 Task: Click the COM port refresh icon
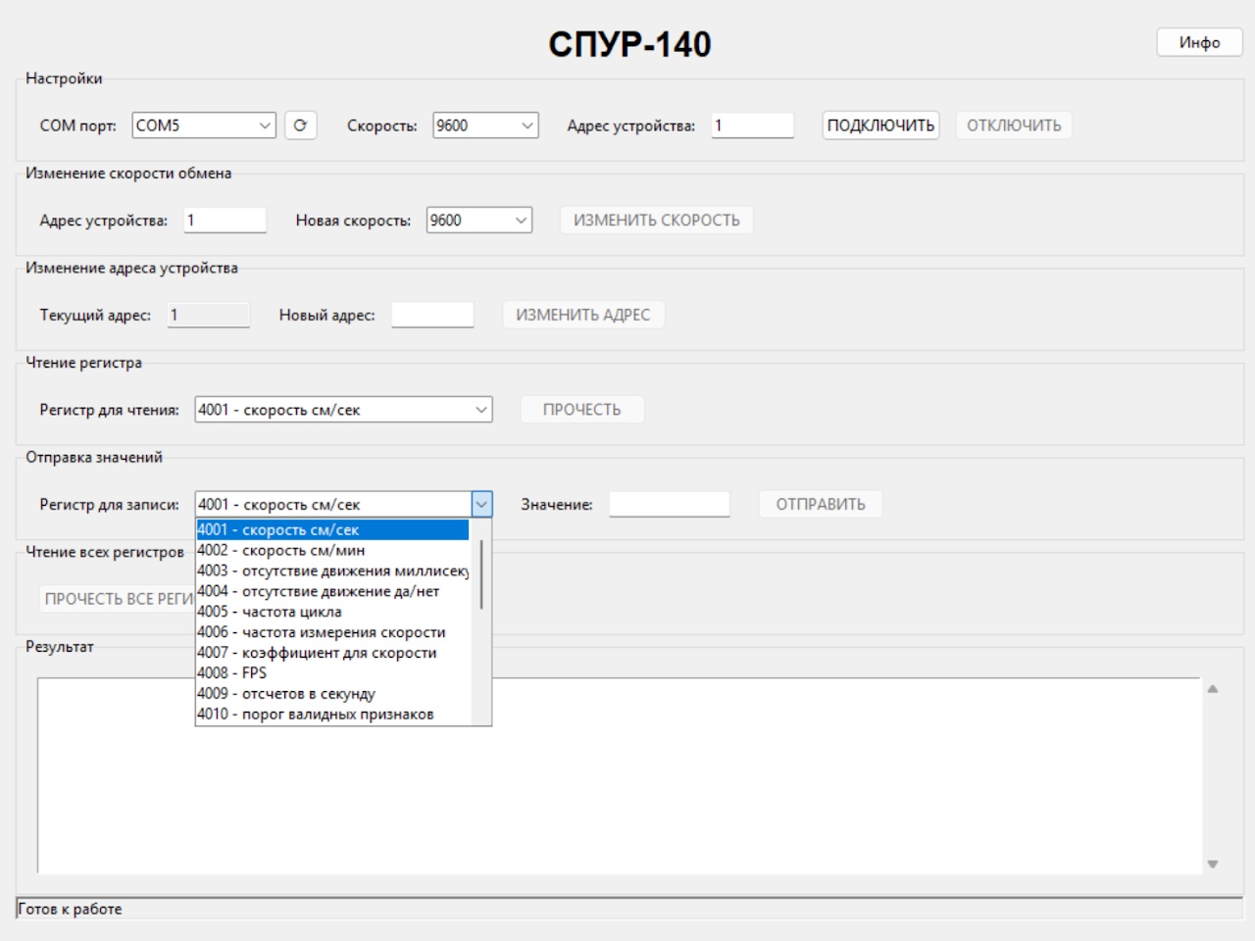coord(300,125)
